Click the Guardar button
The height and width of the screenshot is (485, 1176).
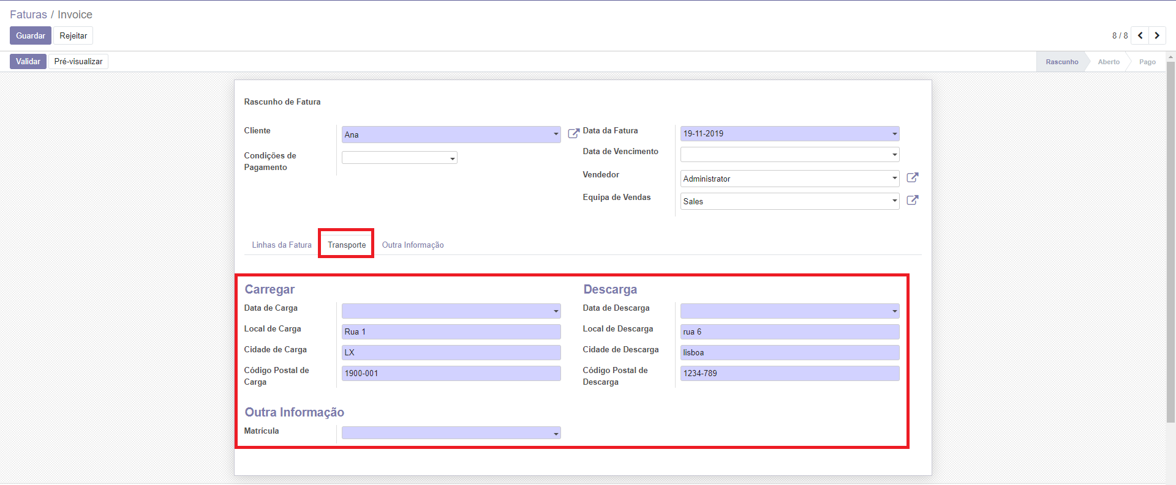[31, 35]
